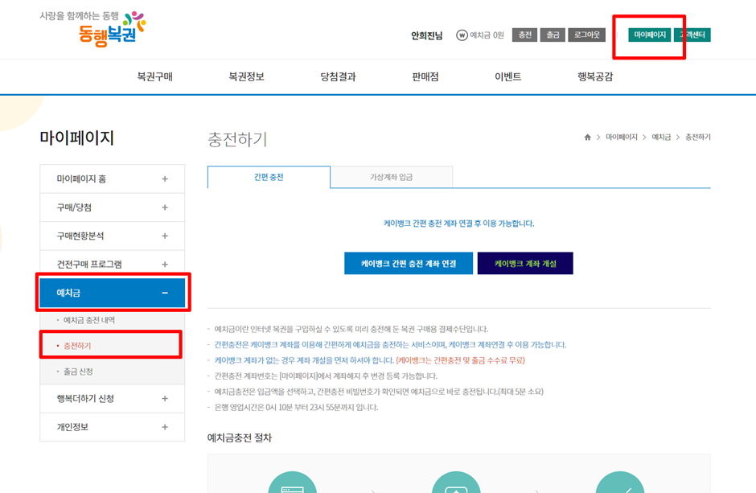
Task: Open the 행복공감 main menu
Action: 595,76
